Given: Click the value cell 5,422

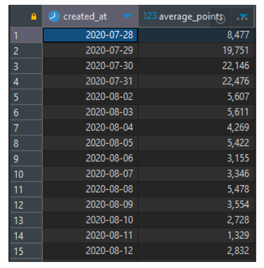Looking at the screenshot, I should coord(197,143).
